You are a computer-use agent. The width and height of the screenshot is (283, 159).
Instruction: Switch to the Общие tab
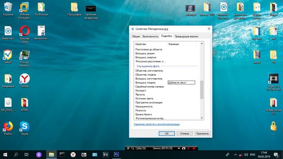pyautogui.click(x=136, y=36)
